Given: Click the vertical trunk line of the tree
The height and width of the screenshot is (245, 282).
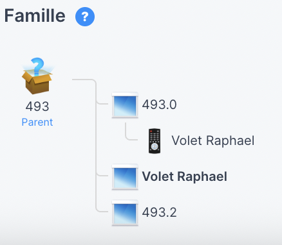Looking at the screenshot, I should click(x=96, y=146).
